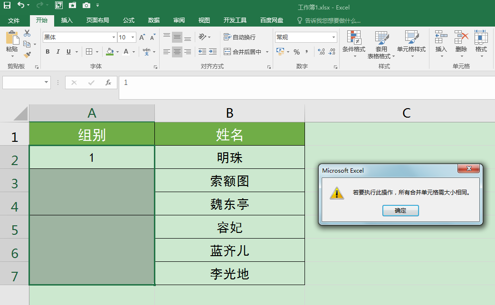Open the 数据 ribbon tab
495x305 pixels.
[153, 20]
